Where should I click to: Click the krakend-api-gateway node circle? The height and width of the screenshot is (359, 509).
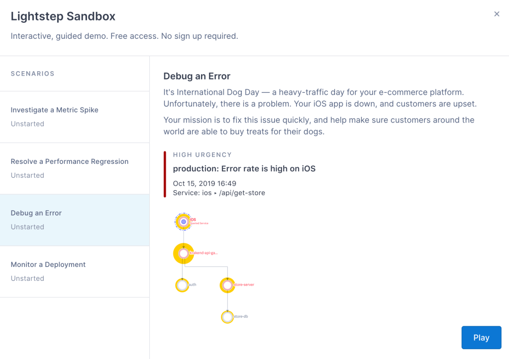tap(184, 253)
